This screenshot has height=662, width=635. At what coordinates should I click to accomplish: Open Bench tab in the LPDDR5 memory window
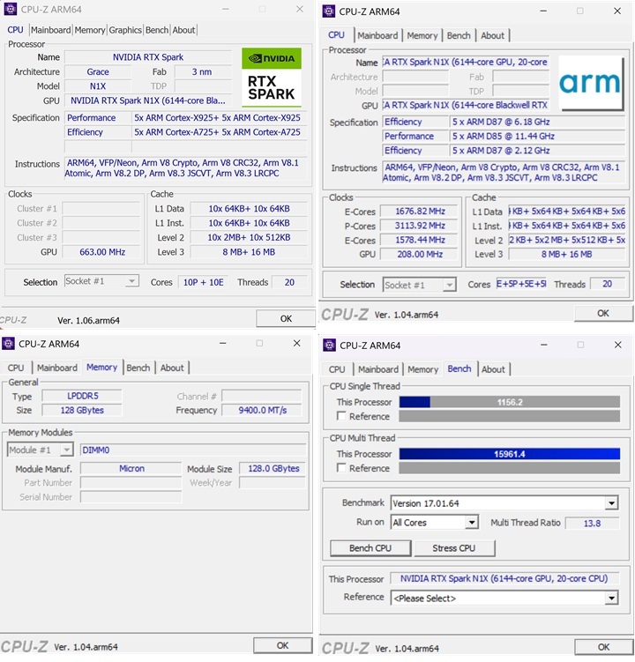point(138,368)
